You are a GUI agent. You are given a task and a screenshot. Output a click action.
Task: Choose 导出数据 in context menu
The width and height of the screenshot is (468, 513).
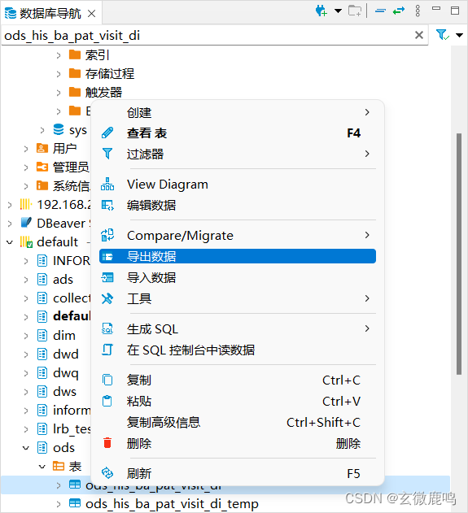[x=238, y=256]
